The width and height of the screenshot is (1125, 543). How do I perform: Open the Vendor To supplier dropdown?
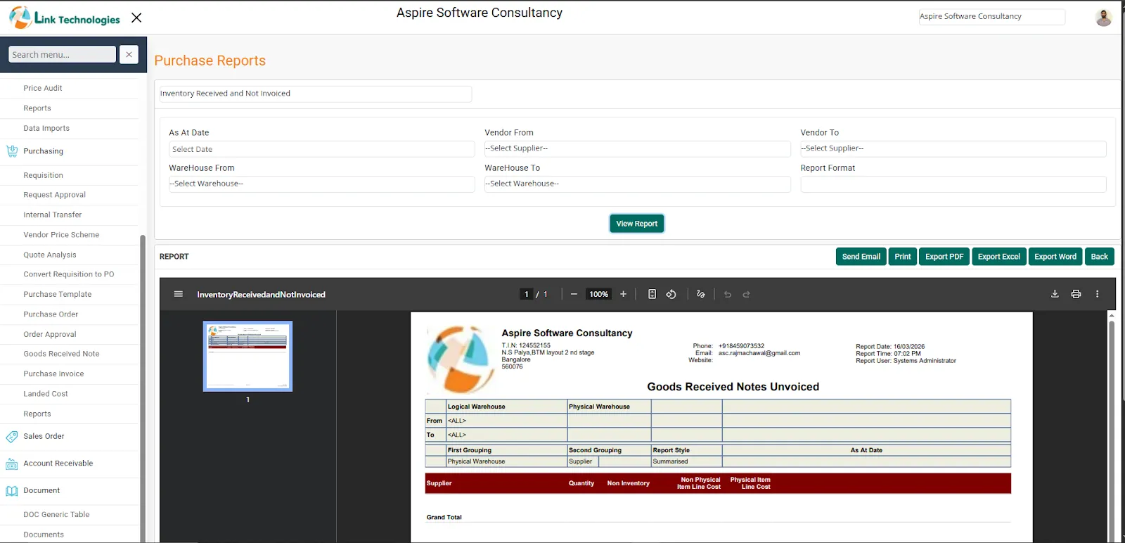tap(953, 148)
